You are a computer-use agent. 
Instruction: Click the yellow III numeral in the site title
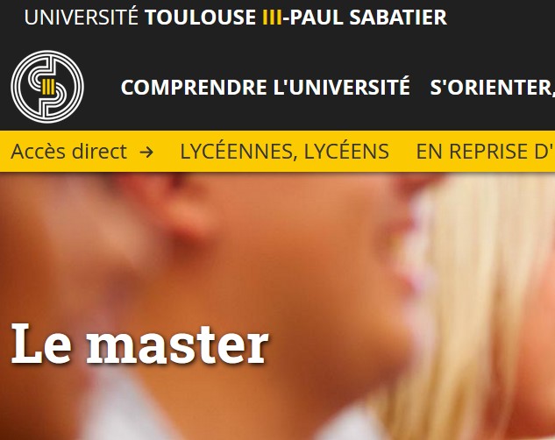coord(272,18)
